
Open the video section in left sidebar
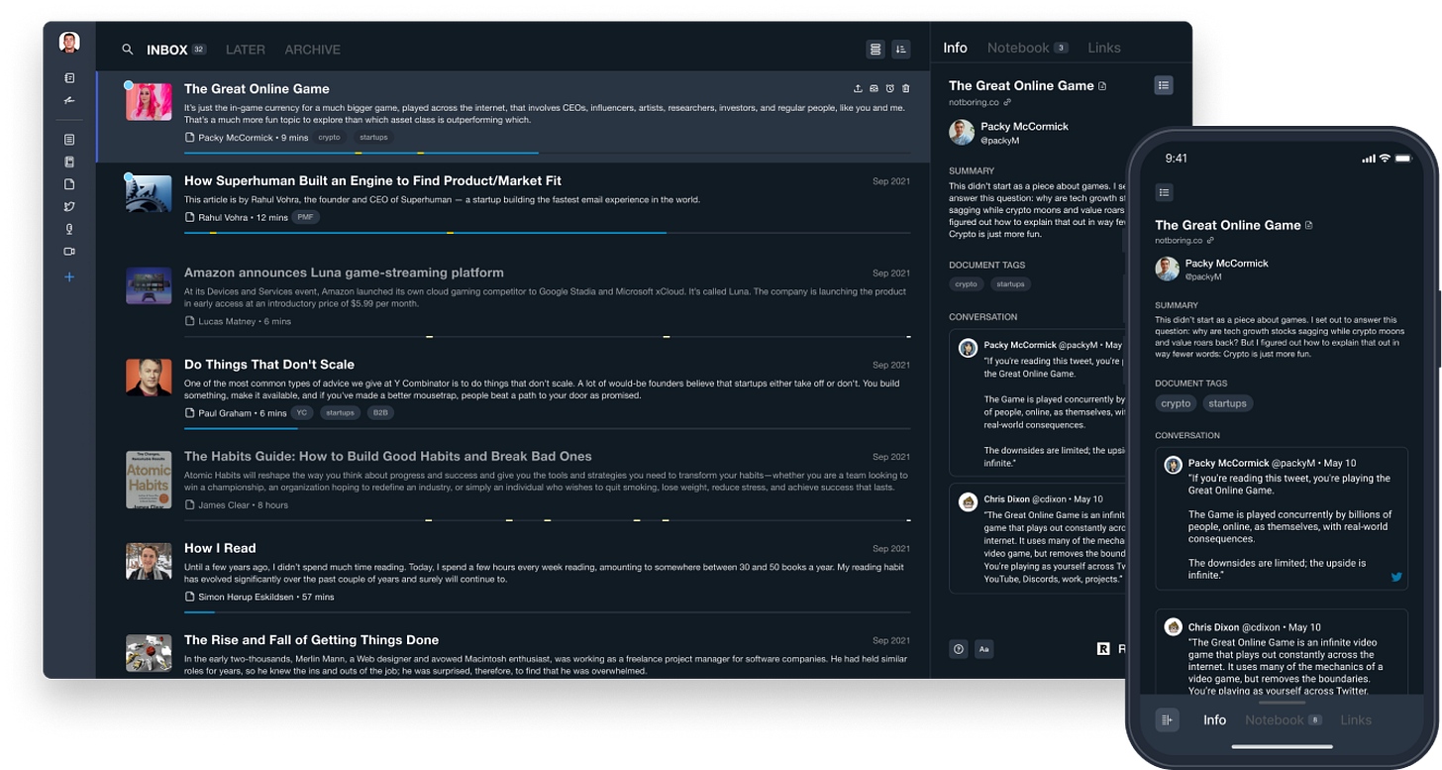click(x=69, y=252)
